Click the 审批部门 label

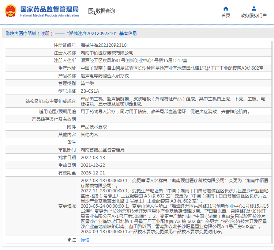pos(67,150)
